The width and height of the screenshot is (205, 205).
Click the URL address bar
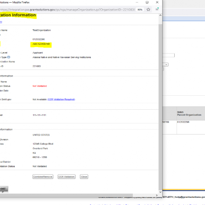[x=68, y=10]
